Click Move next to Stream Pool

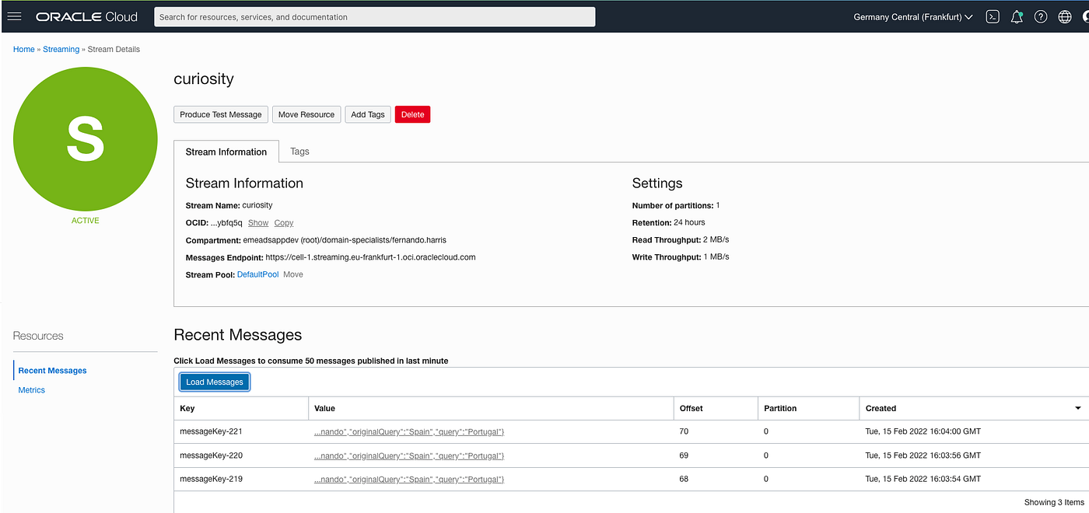click(293, 274)
